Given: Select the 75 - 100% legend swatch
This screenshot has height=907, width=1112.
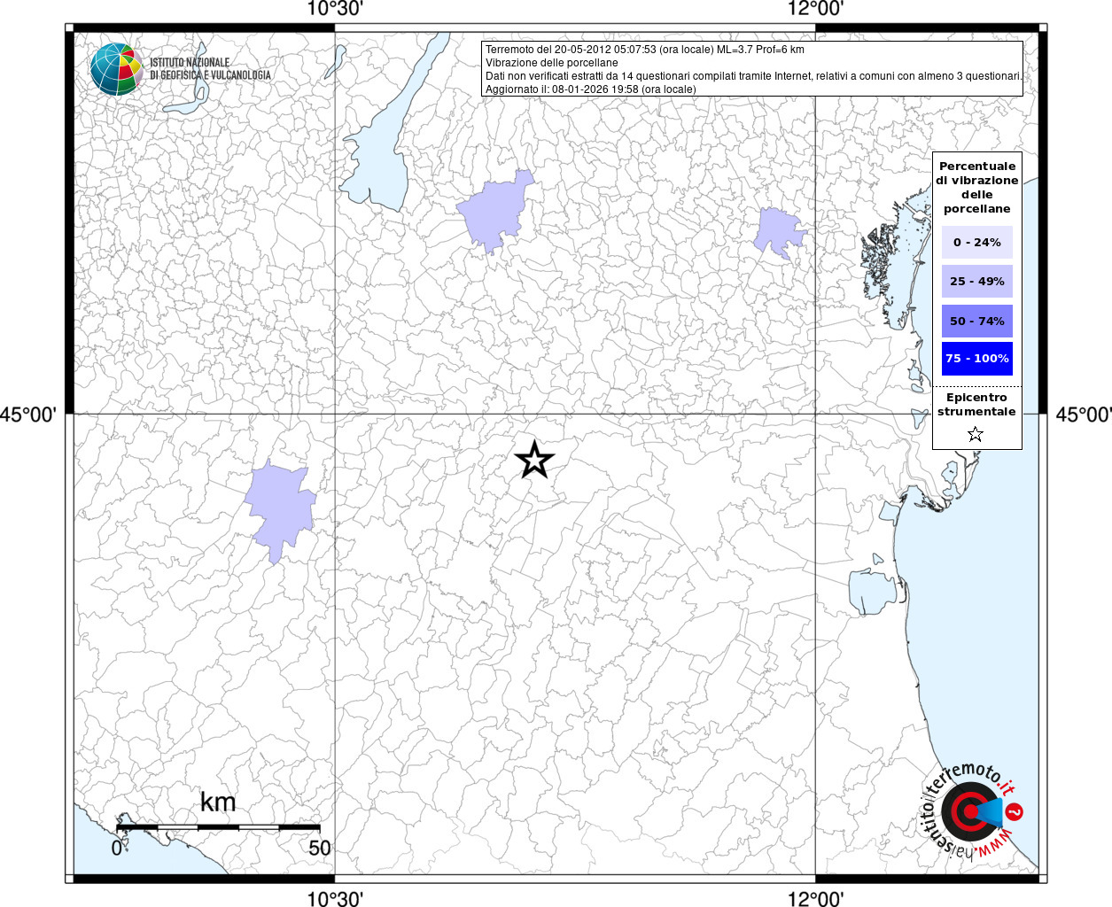Looking at the screenshot, I should pyautogui.click(x=977, y=358).
